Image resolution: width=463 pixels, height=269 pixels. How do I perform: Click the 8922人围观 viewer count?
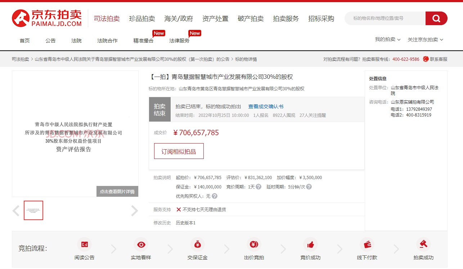(284, 115)
